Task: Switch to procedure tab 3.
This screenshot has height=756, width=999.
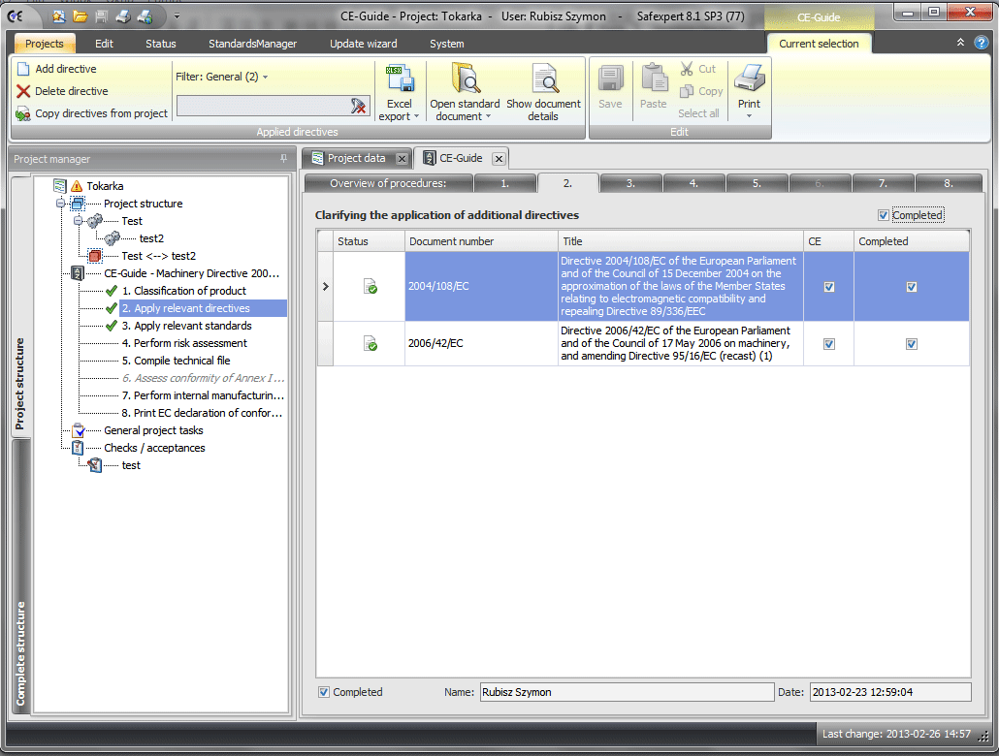Action: [x=630, y=183]
